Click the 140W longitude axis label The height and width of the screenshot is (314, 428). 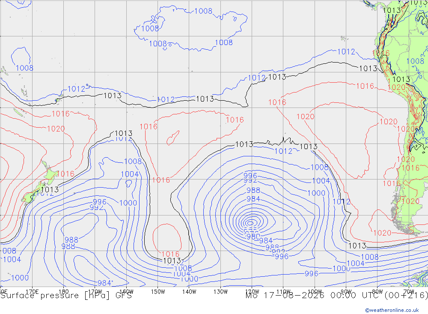189,292
